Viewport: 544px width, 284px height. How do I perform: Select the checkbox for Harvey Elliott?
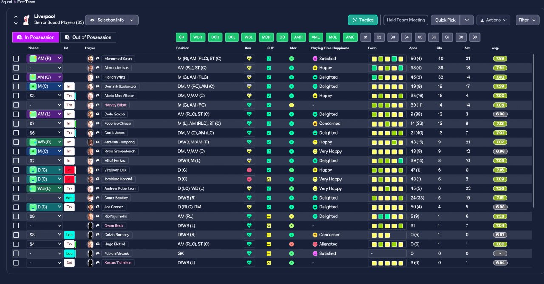coord(16,105)
